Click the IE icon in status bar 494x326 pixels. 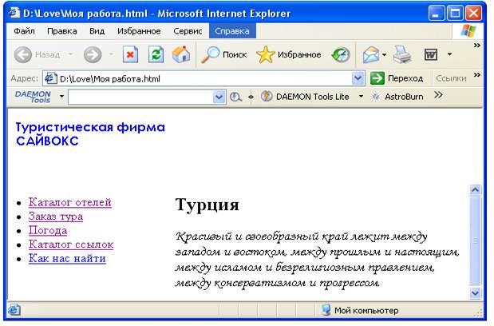click(x=14, y=310)
